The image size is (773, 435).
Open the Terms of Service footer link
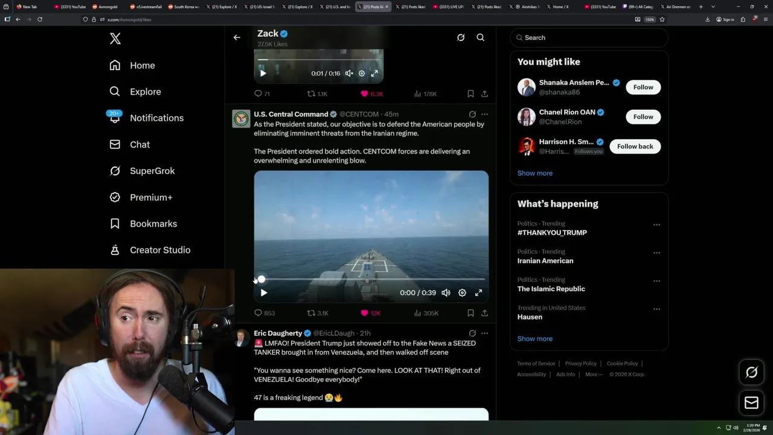[x=536, y=364]
